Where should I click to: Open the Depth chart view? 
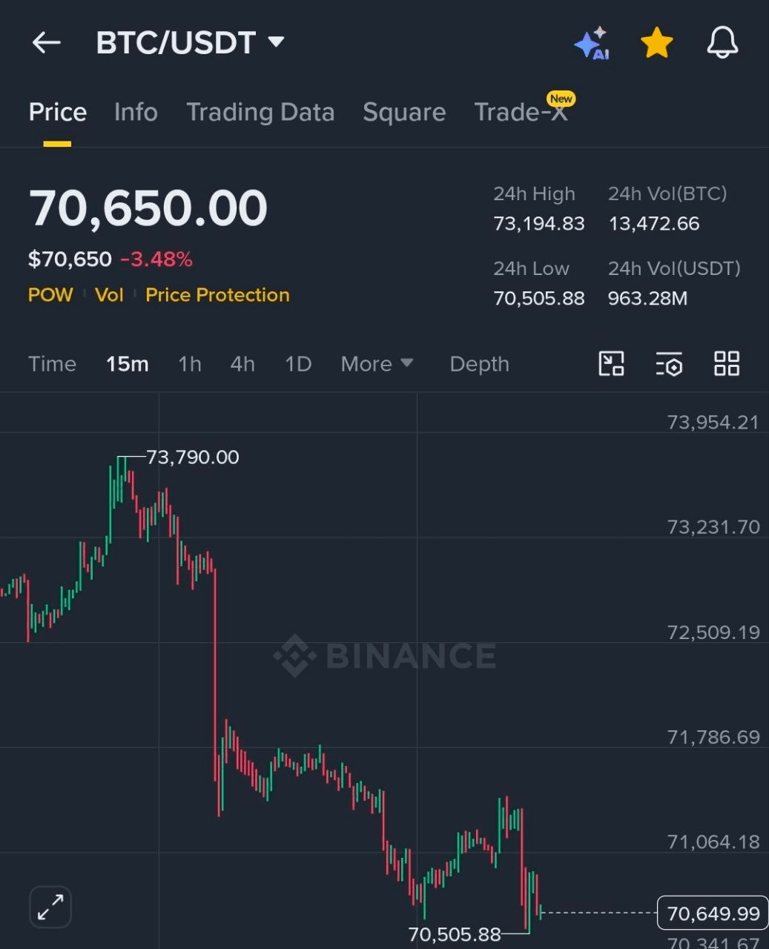(x=479, y=364)
